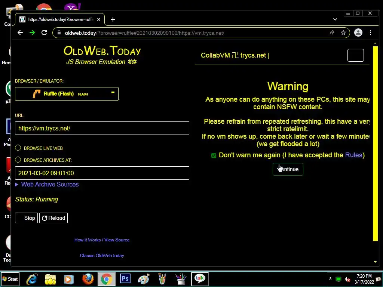Open the Windows Start menu

pos(10,279)
